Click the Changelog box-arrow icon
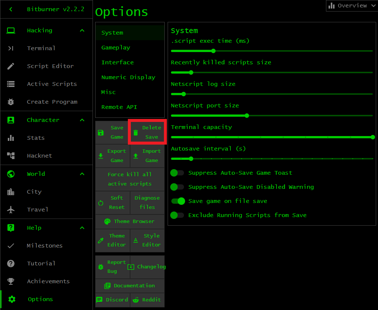Screen dimensions: 378x310 pyautogui.click(x=131, y=267)
